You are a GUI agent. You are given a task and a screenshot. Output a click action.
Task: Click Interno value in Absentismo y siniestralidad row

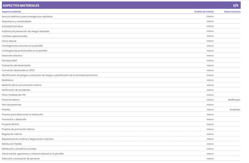(210, 21)
